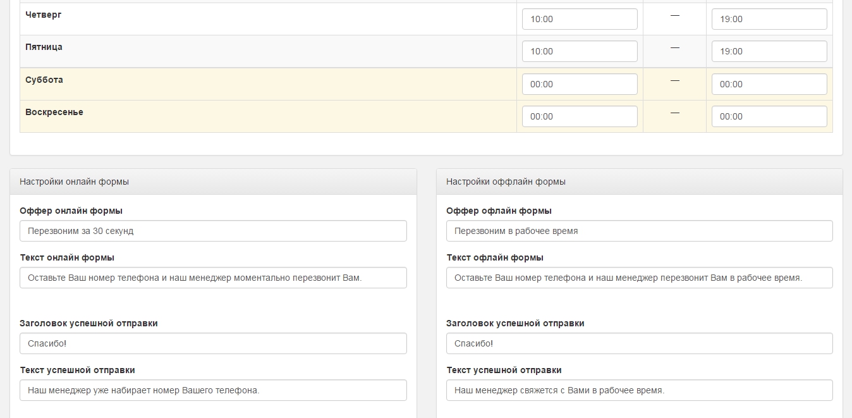Edit the Sunday start time field
The height and width of the screenshot is (418, 852).
pyautogui.click(x=580, y=116)
